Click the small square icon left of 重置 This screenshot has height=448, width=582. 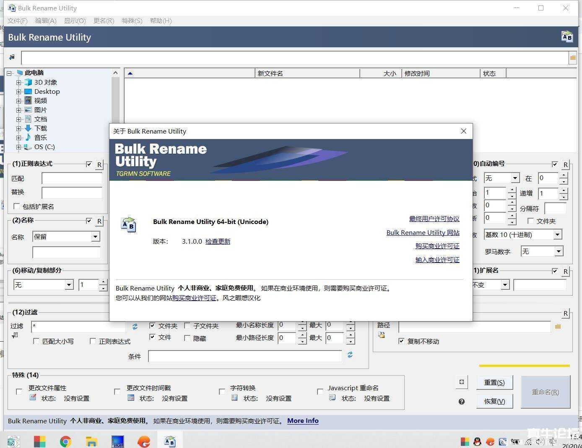pos(462,382)
